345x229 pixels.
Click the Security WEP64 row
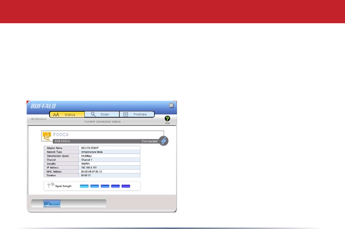point(92,164)
